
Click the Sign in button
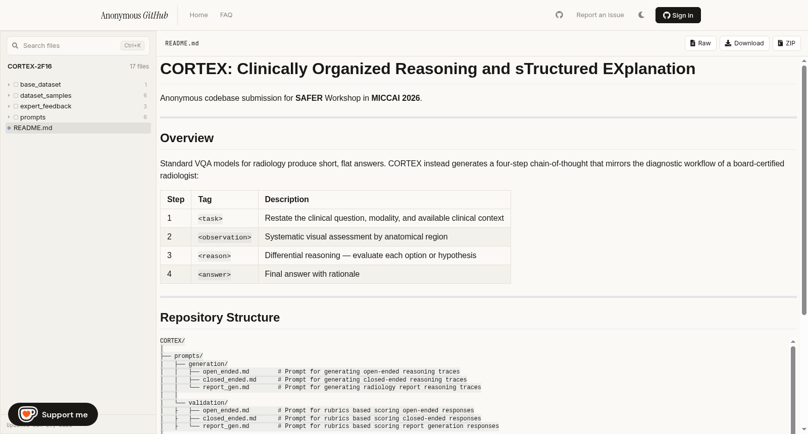click(x=678, y=15)
